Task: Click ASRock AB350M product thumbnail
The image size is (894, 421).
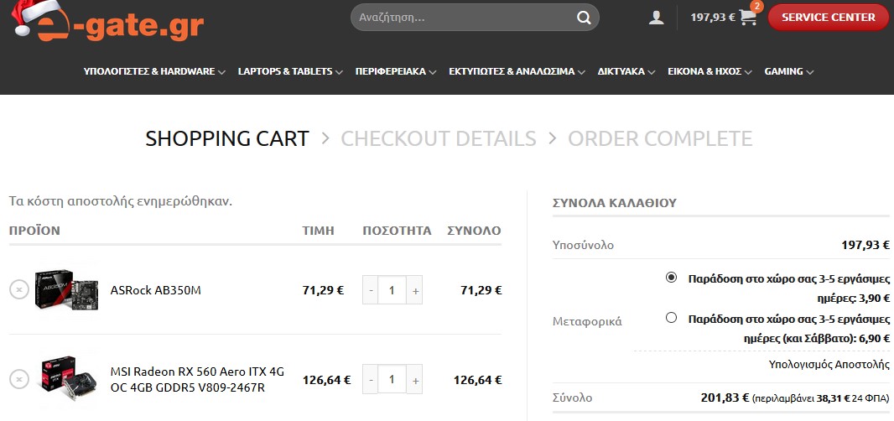Action: tap(67, 290)
